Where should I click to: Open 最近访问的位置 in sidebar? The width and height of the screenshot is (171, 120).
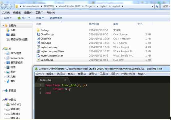[19, 39]
